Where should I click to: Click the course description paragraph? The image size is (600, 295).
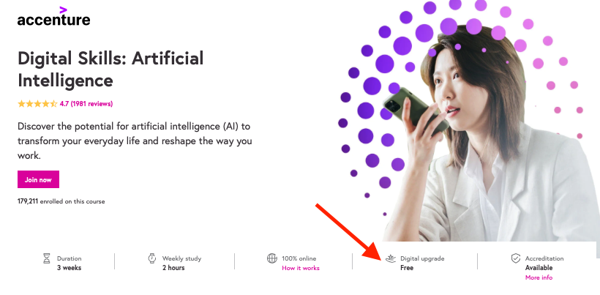pyautogui.click(x=135, y=141)
